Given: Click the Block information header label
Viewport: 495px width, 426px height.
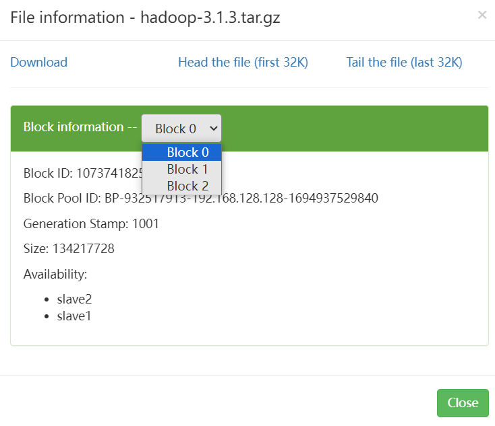Looking at the screenshot, I should coord(74,127).
